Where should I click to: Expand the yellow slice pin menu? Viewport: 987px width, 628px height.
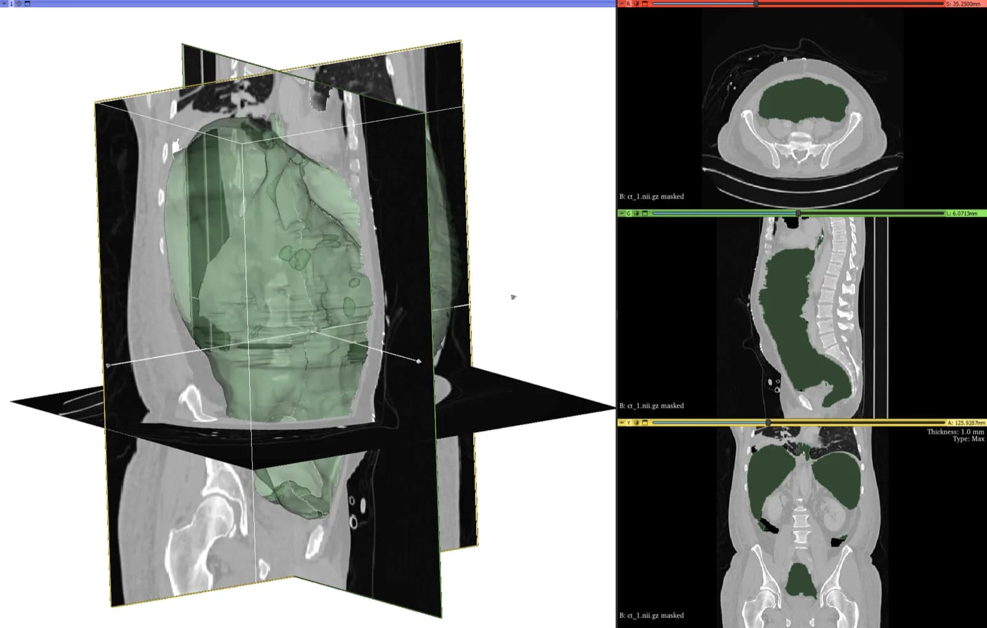coord(622,423)
